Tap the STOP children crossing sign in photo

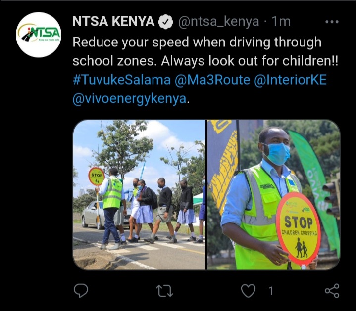pyautogui.click(x=299, y=228)
